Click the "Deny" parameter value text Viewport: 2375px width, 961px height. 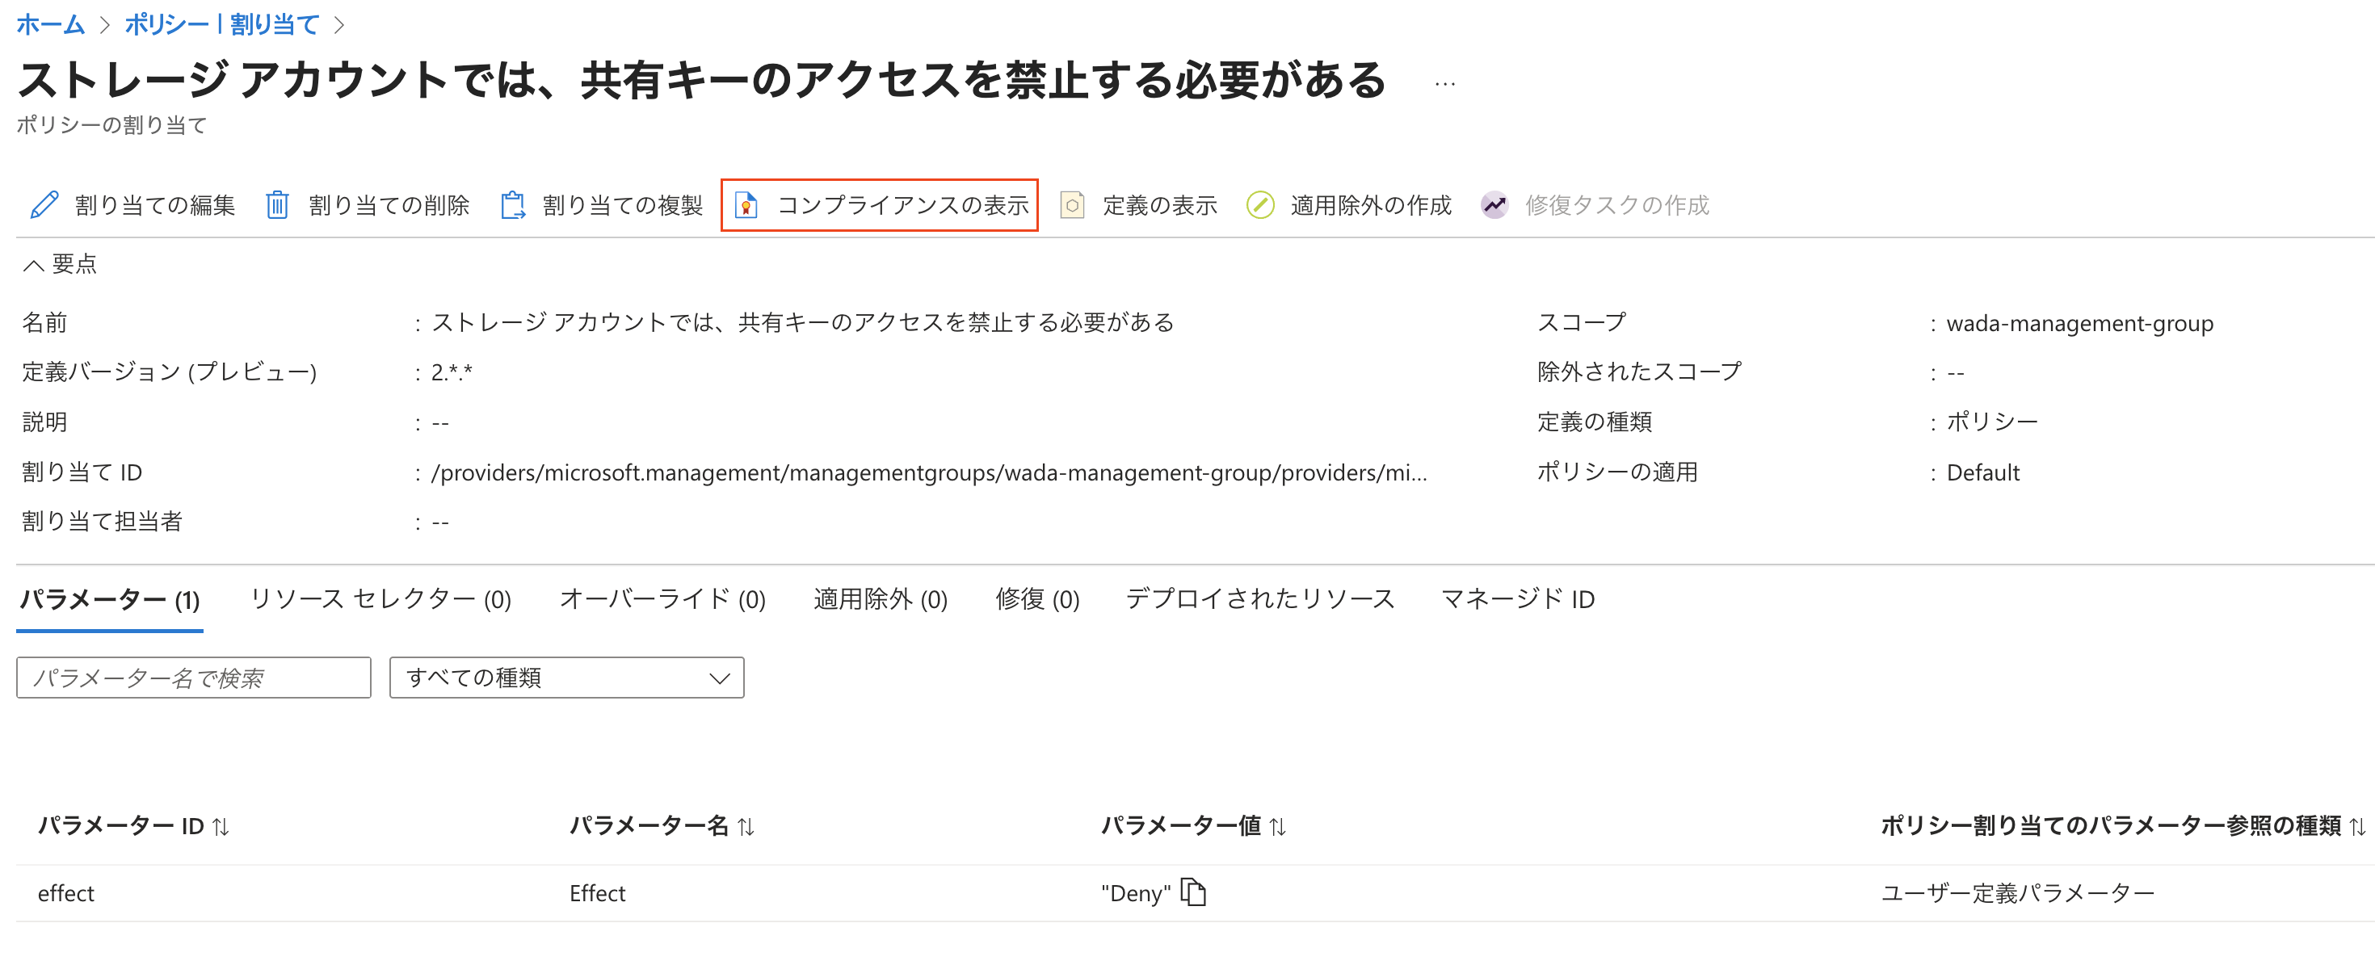click(x=1135, y=893)
